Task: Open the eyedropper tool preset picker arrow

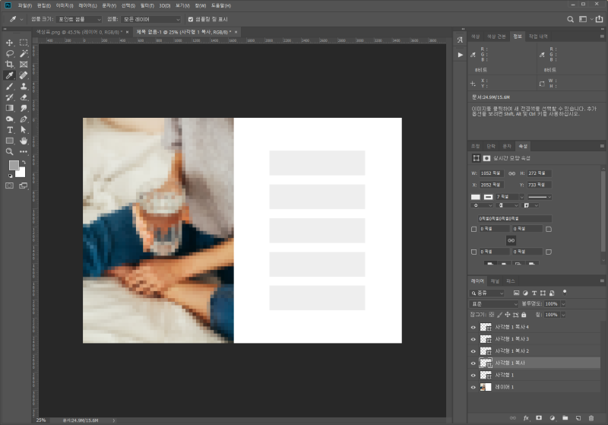Action: [x=21, y=19]
